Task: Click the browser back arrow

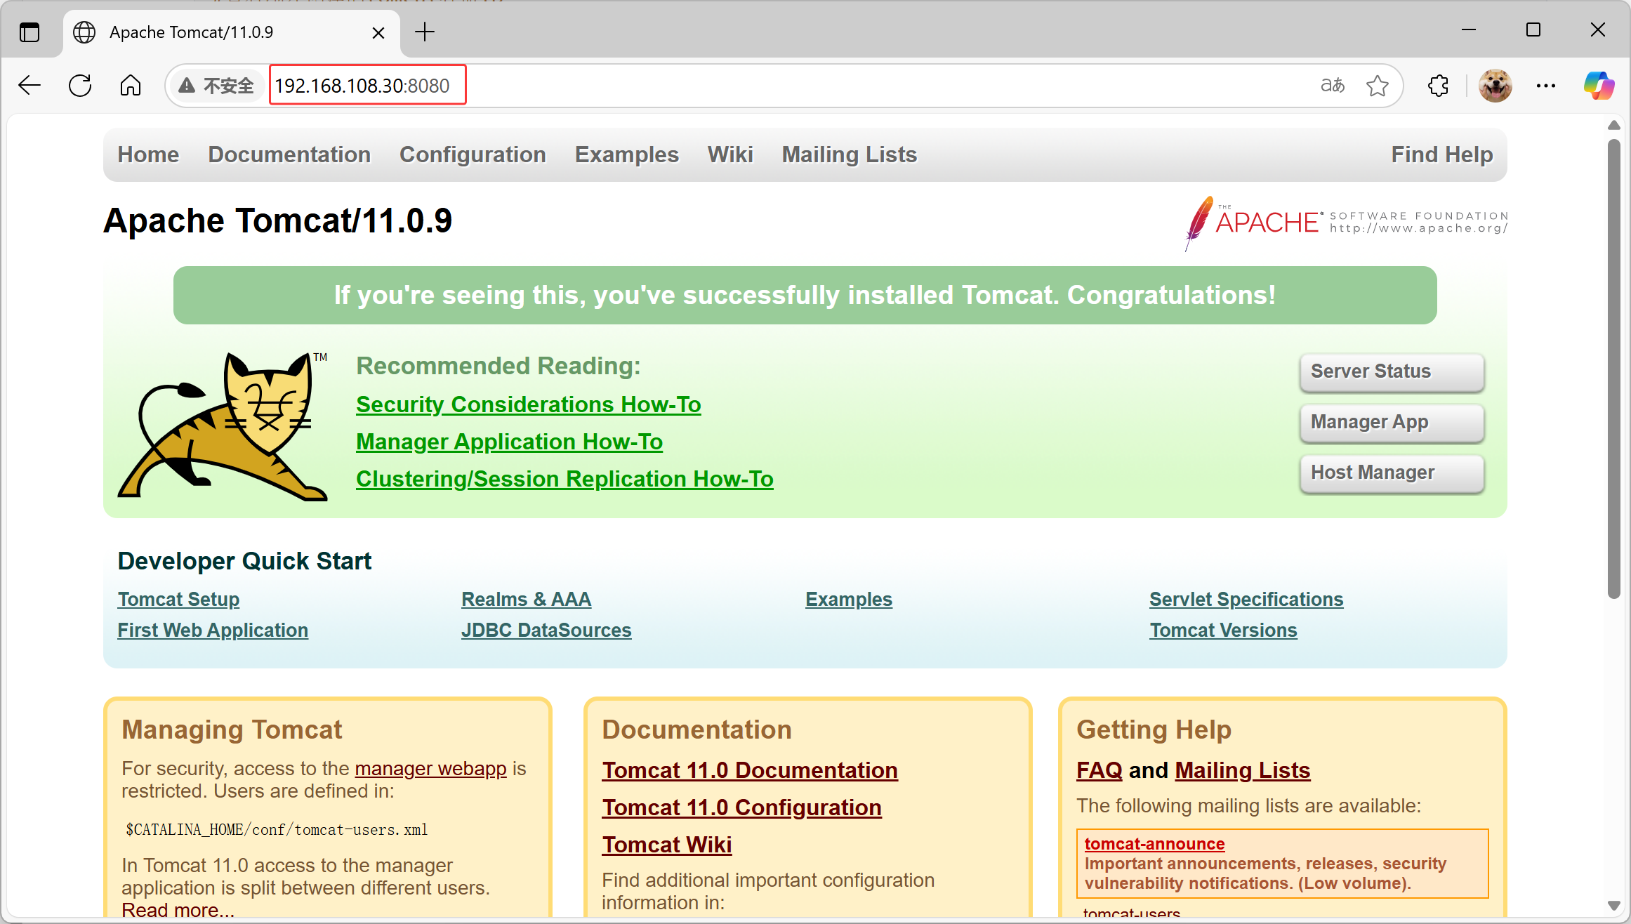Action: (x=29, y=86)
